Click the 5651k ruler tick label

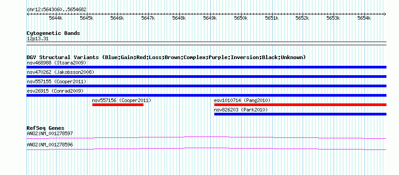coord(272,18)
